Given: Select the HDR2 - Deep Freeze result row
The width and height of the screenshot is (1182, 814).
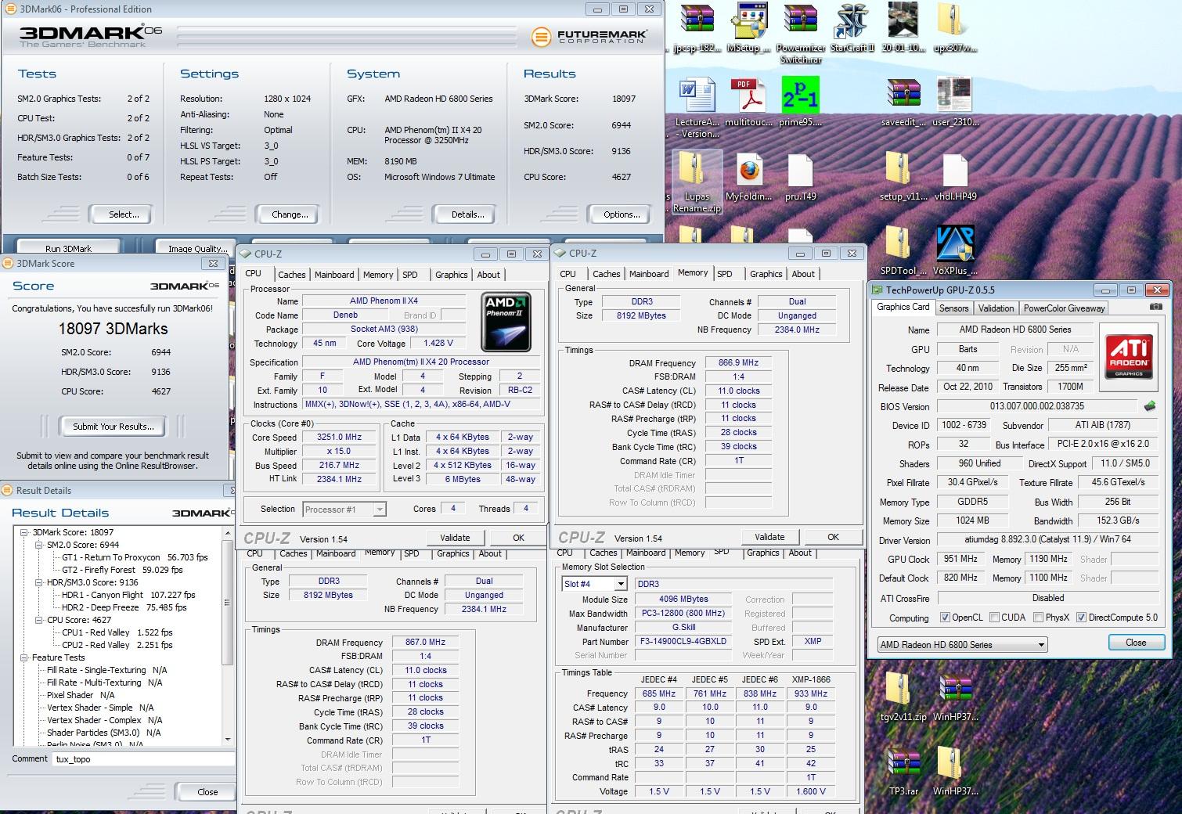Looking at the screenshot, I should click(x=124, y=607).
